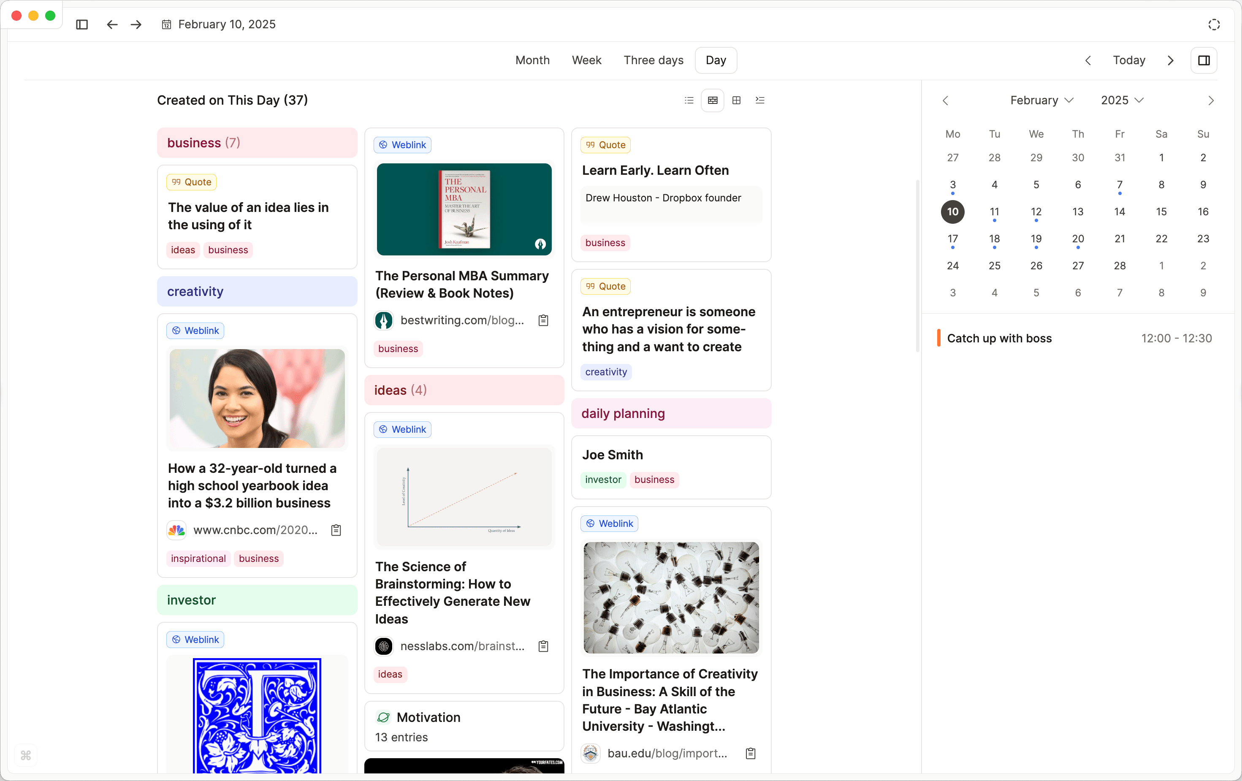Go to next month in mini calendar
Viewport: 1242px width, 781px height.
[1210, 100]
